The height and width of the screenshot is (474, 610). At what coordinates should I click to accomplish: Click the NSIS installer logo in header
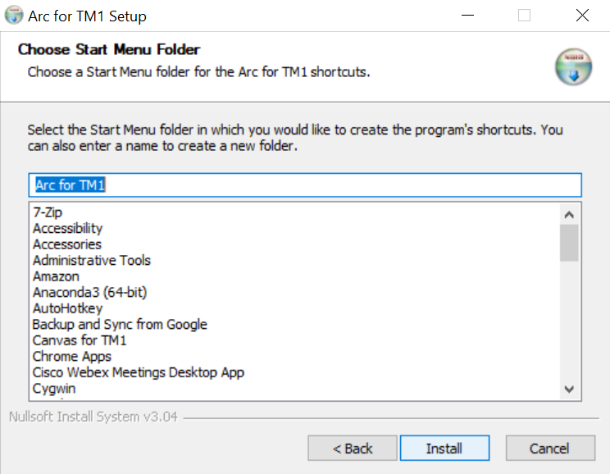(x=572, y=67)
